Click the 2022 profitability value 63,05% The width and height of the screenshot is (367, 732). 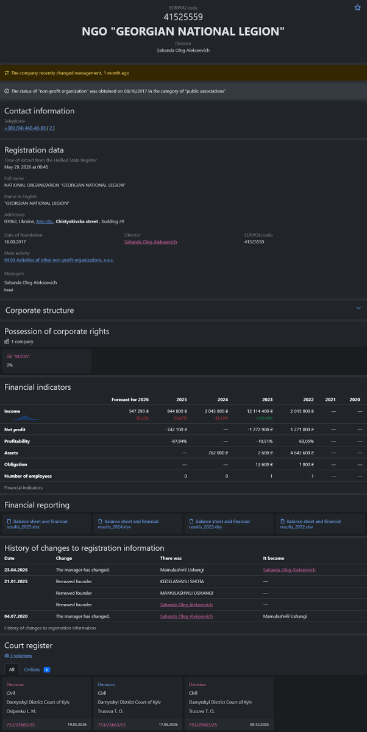pyautogui.click(x=306, y=441)
